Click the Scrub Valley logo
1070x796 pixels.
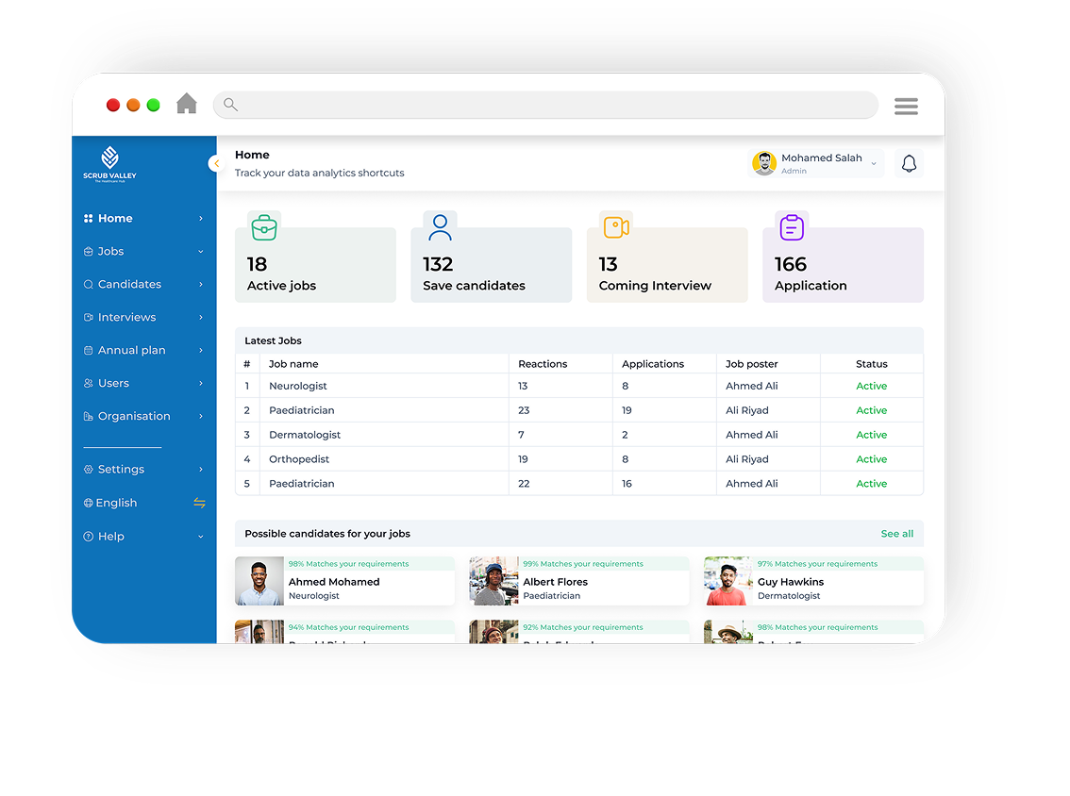click(x=109, y=164)
